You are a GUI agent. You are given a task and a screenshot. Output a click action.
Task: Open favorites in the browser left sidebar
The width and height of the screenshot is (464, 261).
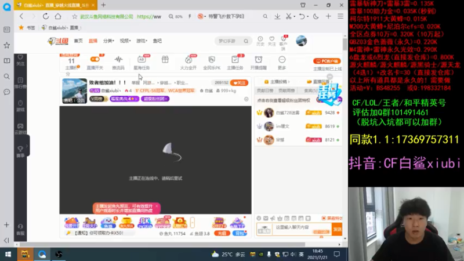6,45
